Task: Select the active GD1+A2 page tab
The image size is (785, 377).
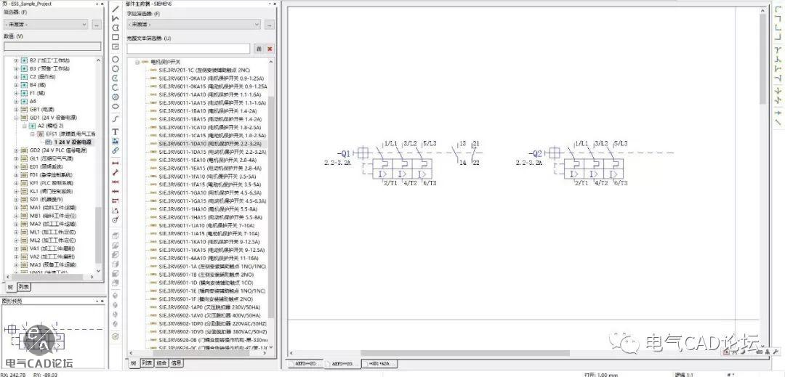Action: [379, 363]
